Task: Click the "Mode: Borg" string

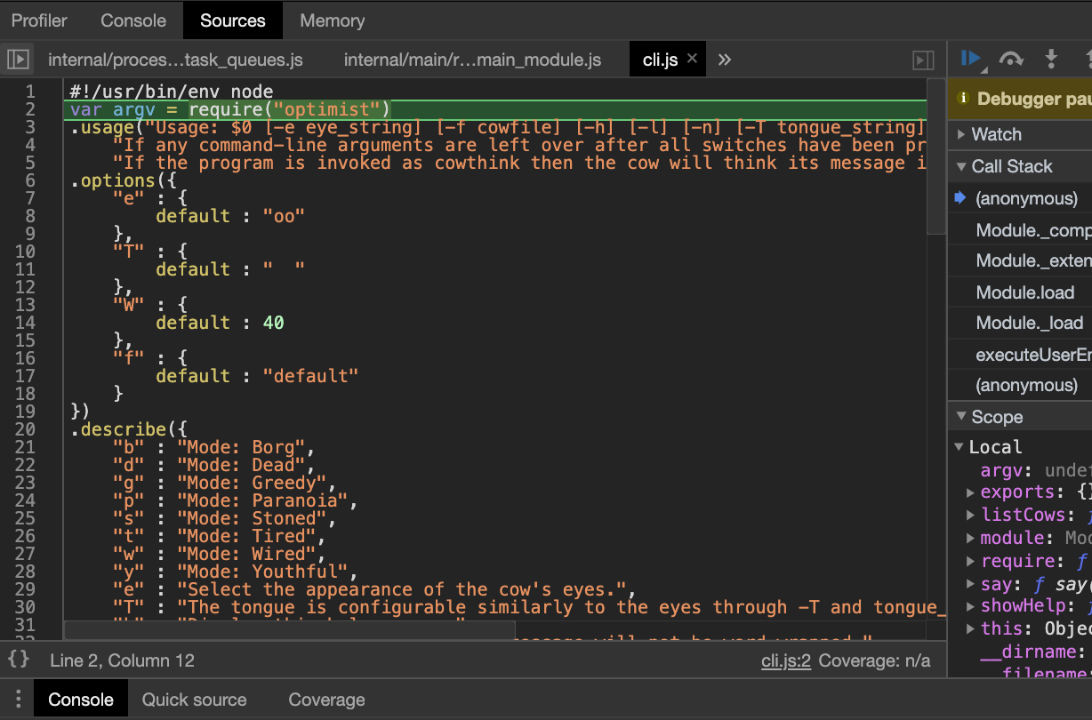Action: coord(241,447)
